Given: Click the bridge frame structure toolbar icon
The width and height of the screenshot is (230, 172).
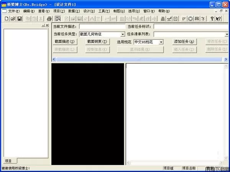Looking at the screenshot, I should (x=197, y=19).
